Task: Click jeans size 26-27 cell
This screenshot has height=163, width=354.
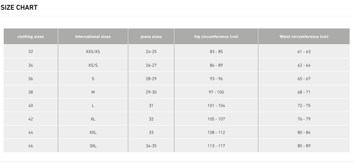Action: click(x=151, y=65)
